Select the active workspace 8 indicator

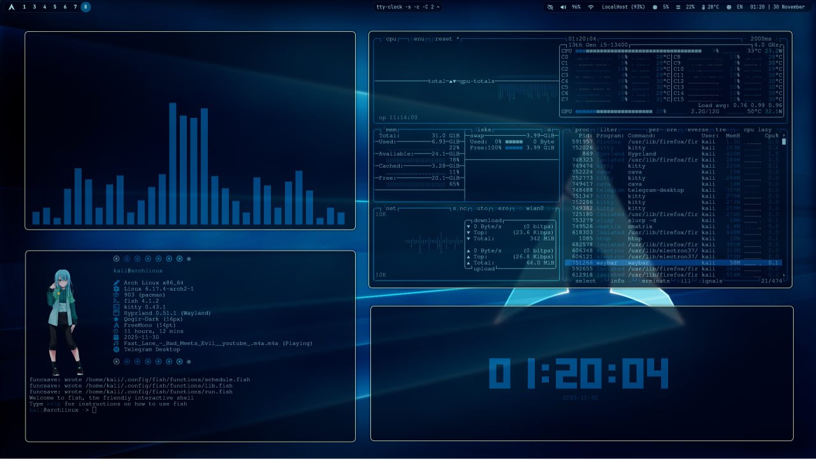pyautogui.click(x=86, y=6)
